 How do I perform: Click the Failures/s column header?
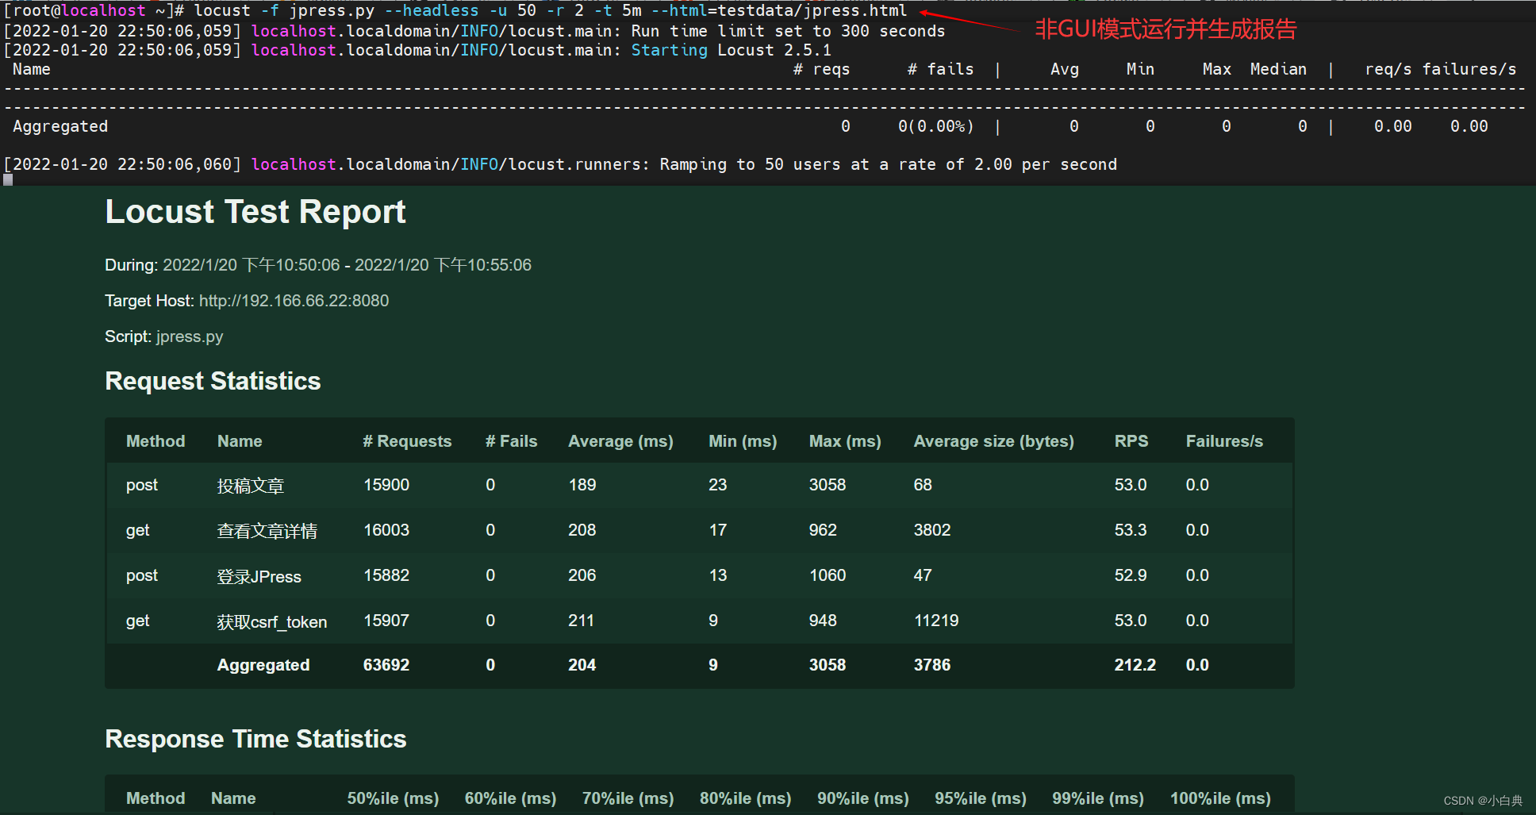click(x=1224, y=441)
